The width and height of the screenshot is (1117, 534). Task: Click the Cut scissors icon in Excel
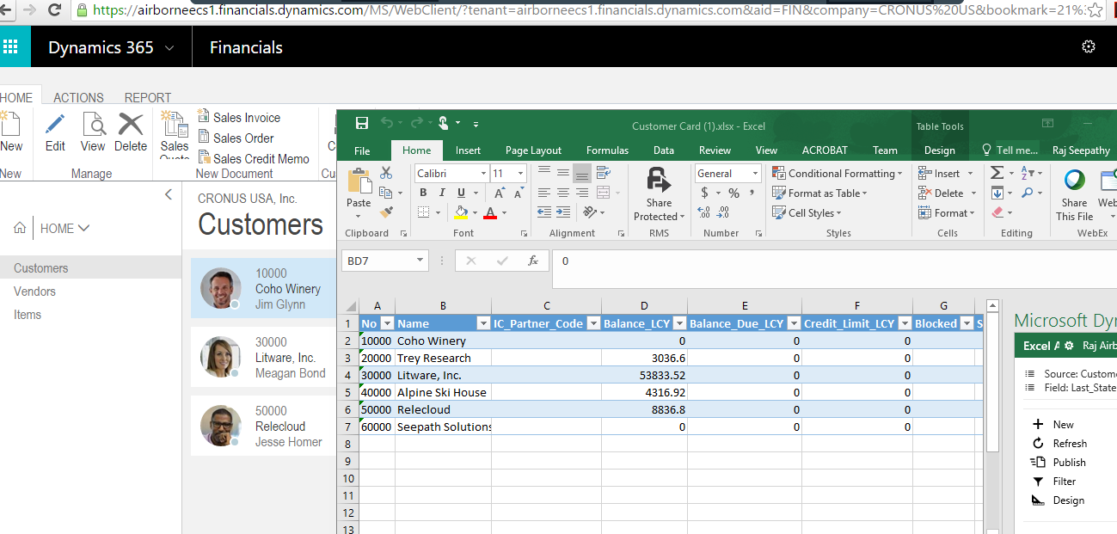pyautogui.click(x=385, y=173)
